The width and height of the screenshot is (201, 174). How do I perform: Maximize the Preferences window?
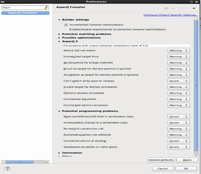pyautogui.click(x=191, y=2)
